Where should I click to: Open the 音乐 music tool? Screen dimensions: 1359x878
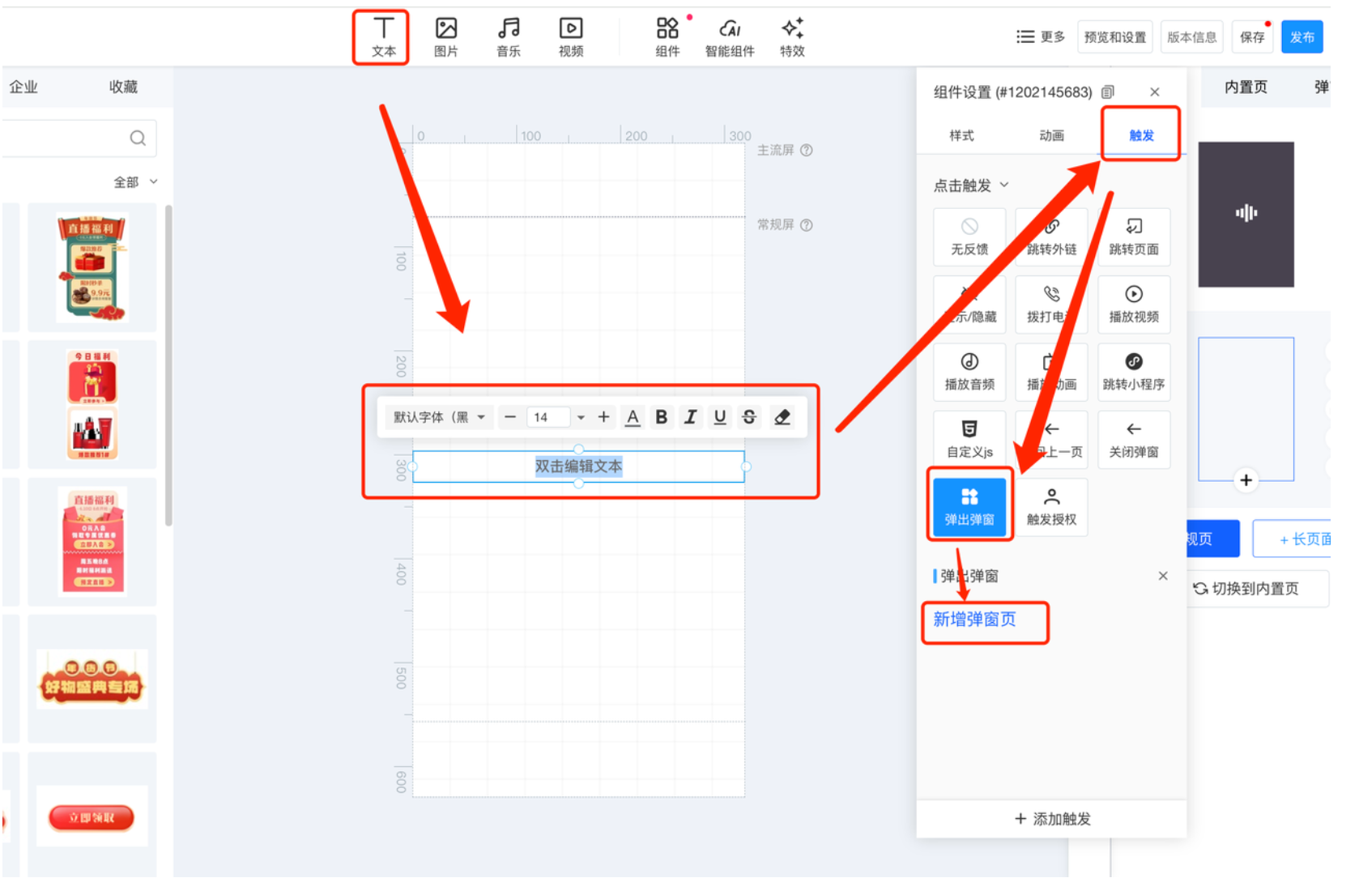508,36
